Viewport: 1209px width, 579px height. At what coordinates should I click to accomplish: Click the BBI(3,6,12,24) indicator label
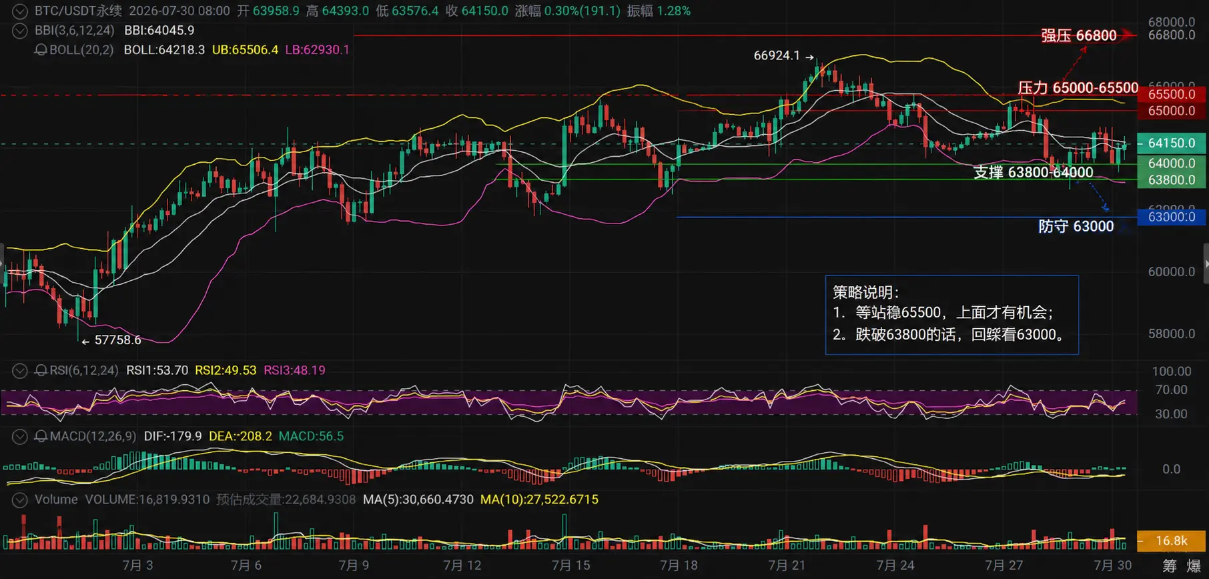click(x=75, y=31)
